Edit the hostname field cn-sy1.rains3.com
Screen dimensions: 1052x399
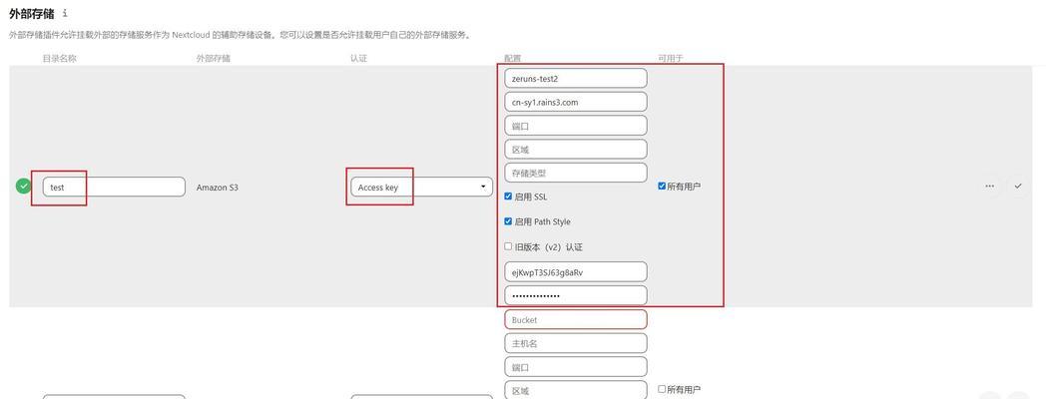click(576, 102)
